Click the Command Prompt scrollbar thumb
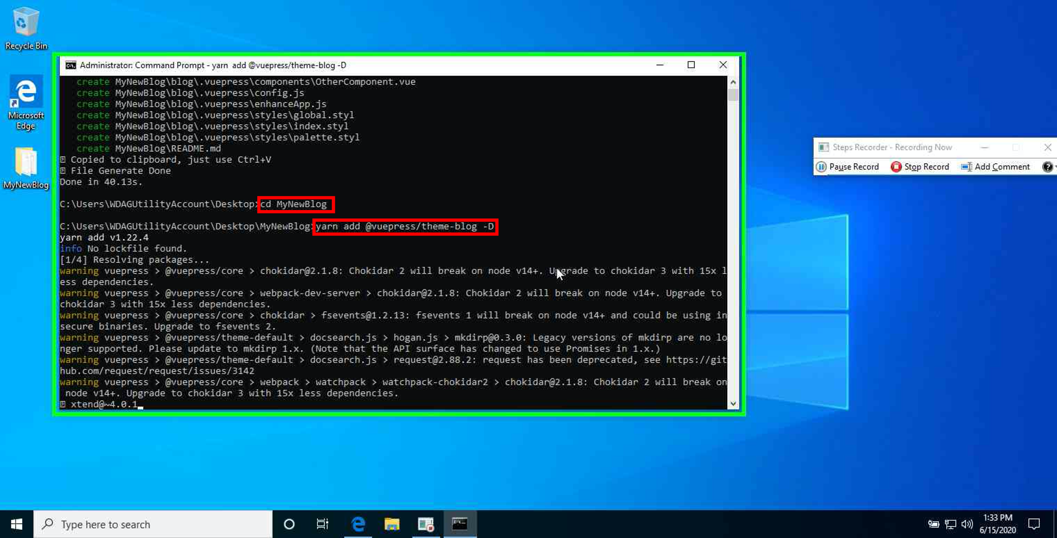1057x538 pixels. (733, 95)
